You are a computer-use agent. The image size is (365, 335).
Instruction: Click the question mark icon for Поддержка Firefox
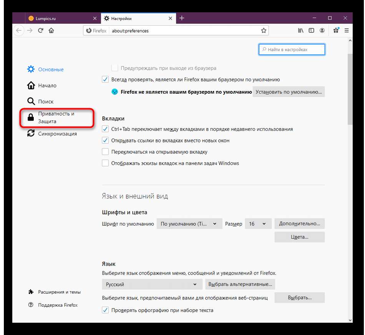coord(31,305)
